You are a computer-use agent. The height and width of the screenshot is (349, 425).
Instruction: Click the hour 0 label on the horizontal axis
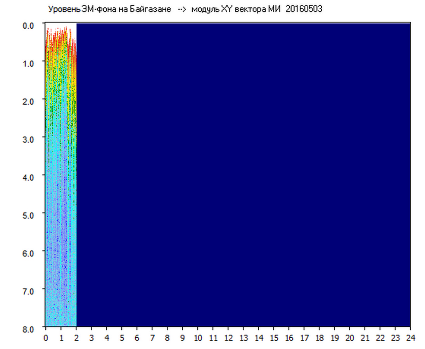[46, 337]
